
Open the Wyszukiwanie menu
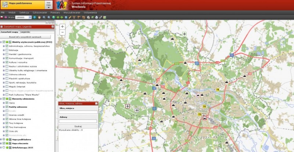click(72, 12)
